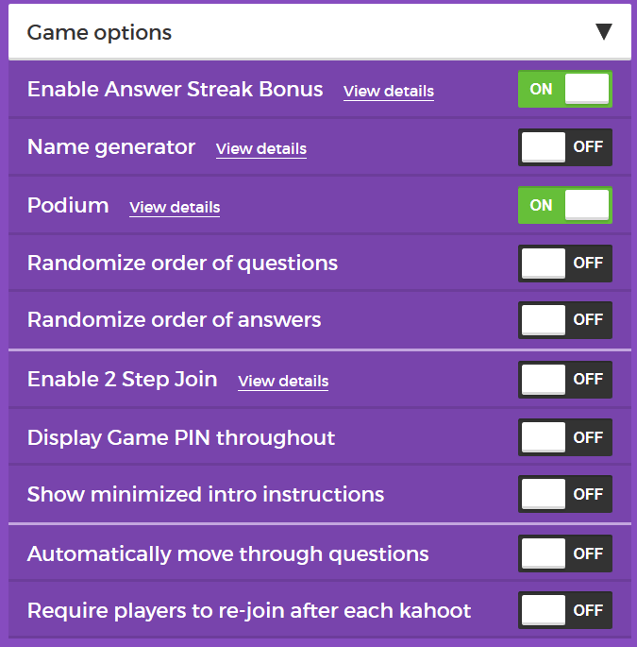Turn on Automatically move through questions

point(564,553)
